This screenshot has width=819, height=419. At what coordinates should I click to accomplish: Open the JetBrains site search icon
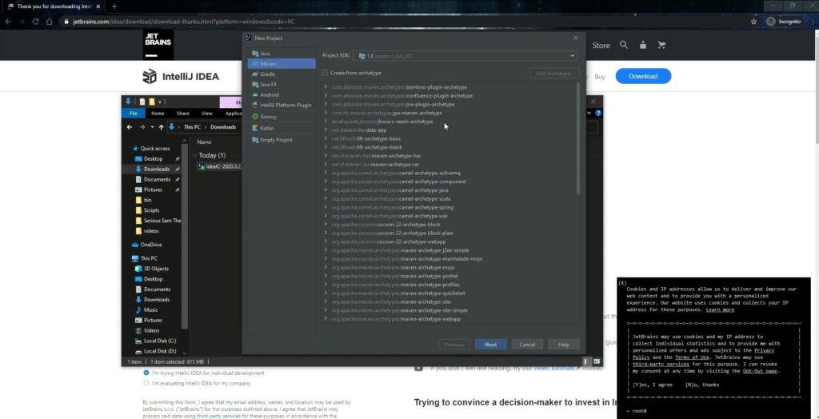point(624,45)
